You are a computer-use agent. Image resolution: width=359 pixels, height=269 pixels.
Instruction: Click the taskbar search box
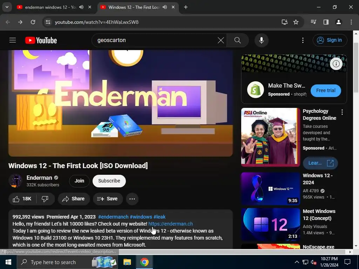tap(67, 262)
